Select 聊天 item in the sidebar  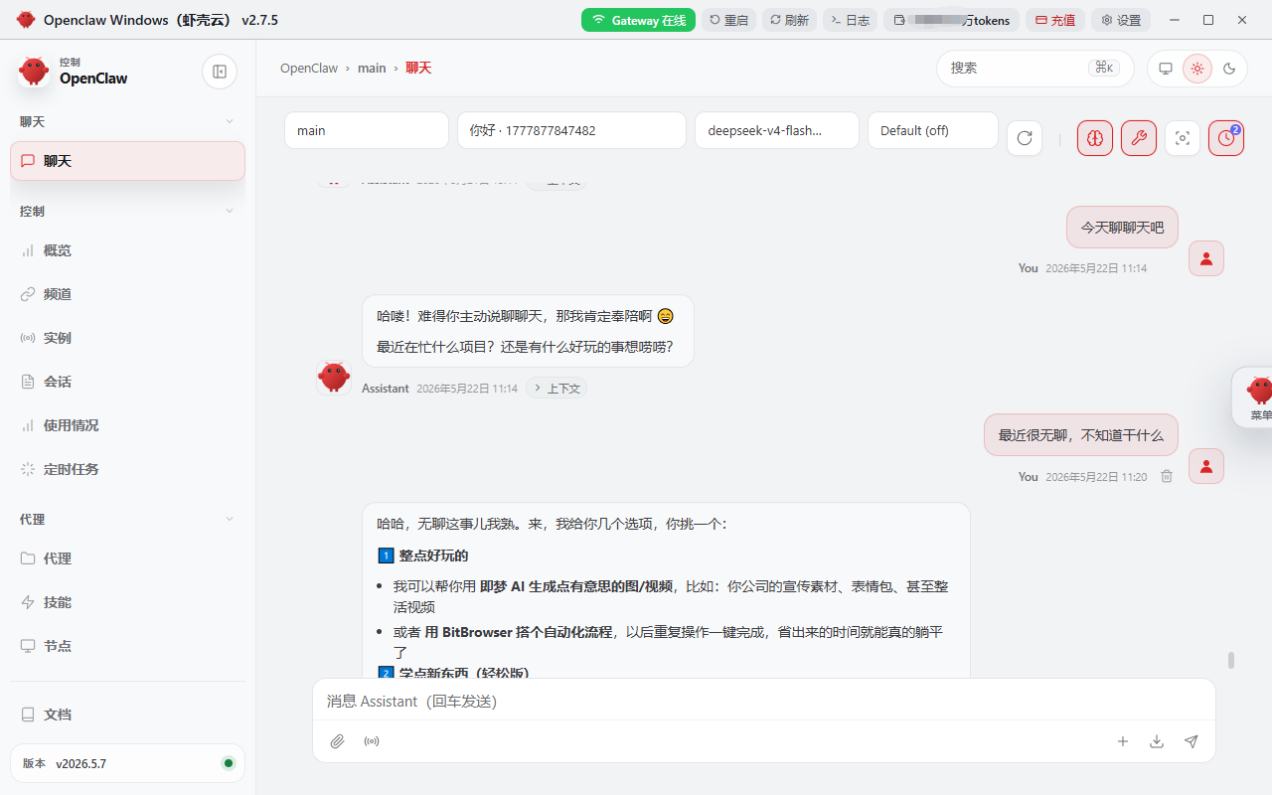tap(127, 161)
